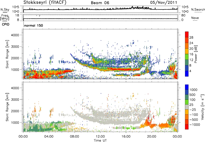Image resolution: width=205 pixels, height=142 pixels.
Task: Click the "Velocity [m s⁻¹]" colorbar label
Action: [202, 107]
